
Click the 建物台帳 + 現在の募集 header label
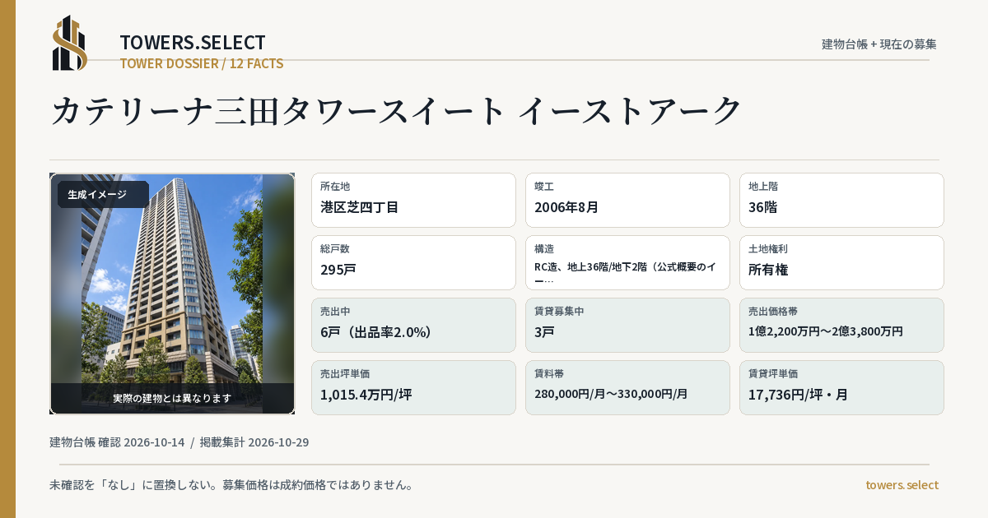click(879, 44)
